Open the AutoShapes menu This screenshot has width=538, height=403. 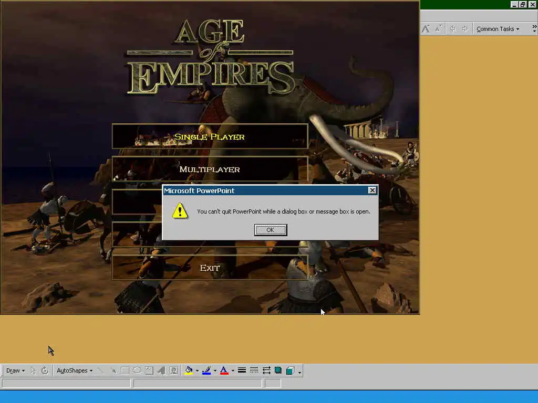[75, 370]
